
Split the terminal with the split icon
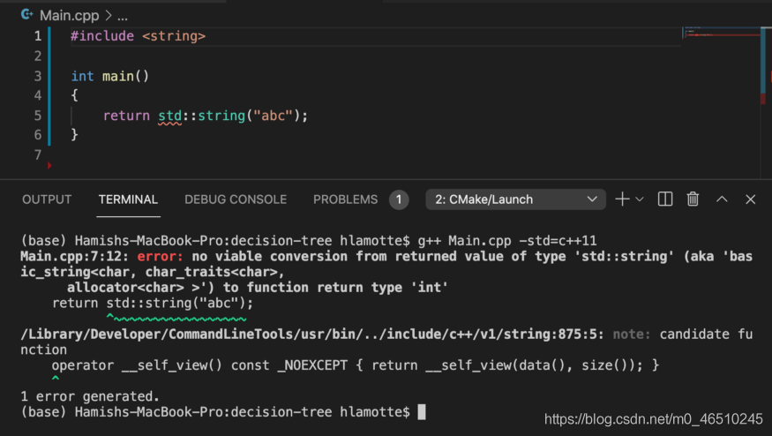pos(665,199)
